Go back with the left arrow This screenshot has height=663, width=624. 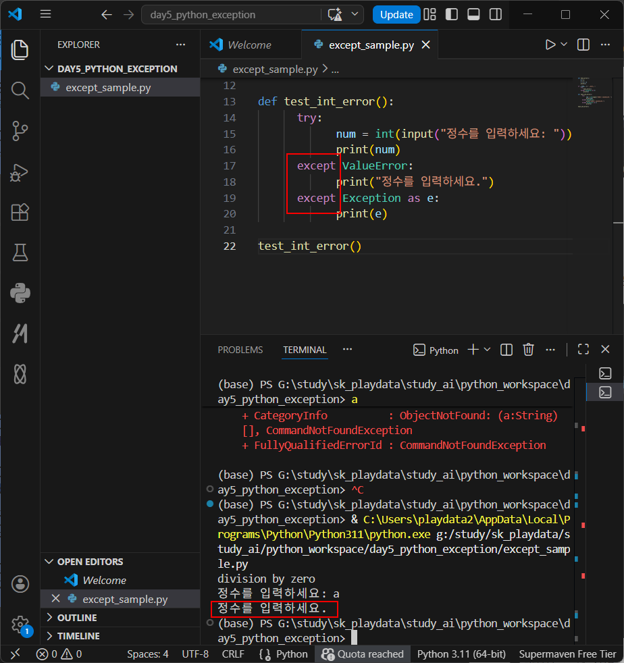(107, 15)
